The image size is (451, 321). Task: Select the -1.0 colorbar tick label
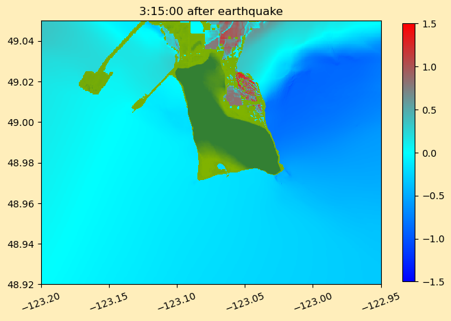pos(428,239)
